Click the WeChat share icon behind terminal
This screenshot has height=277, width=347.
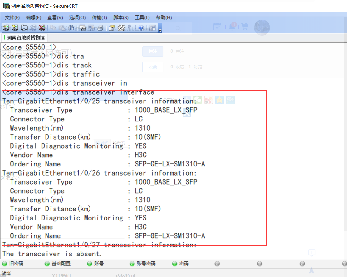click(x=198, y=100)
